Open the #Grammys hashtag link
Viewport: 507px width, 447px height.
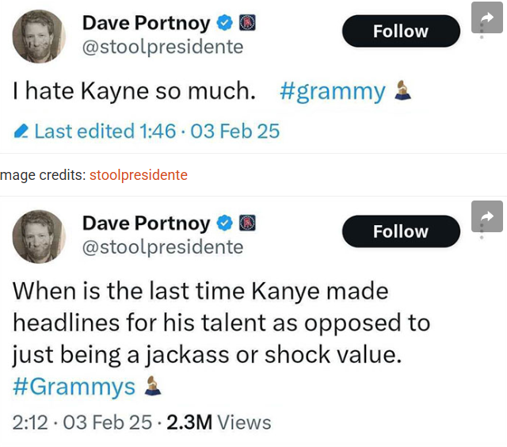[74, 388]
